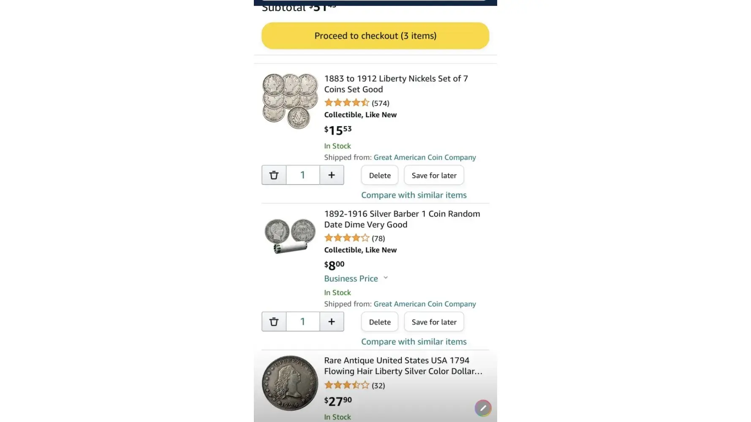Increase quantity of Silver Barber dime
Image resolution: width=751 pixels, height=422 pixels.
pyautogui.click(x=332, y=322)
